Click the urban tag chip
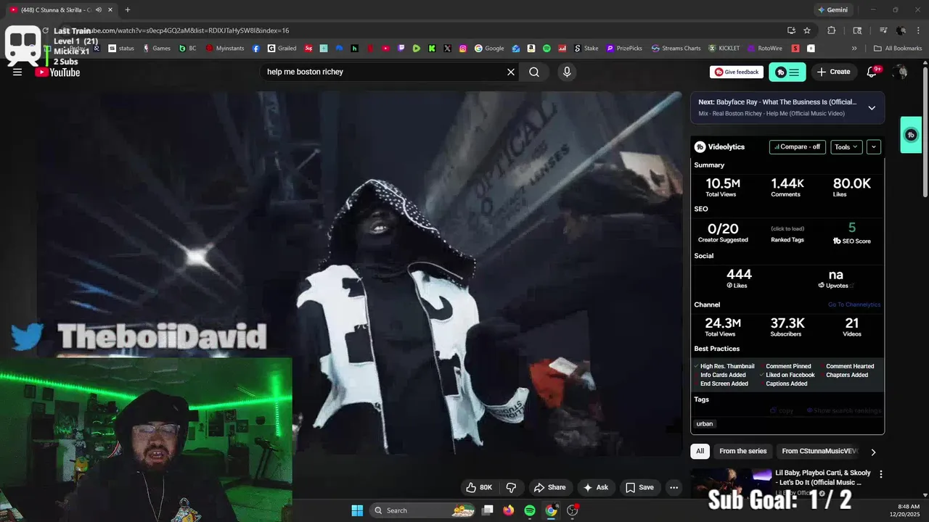This screenshot has height=522, width=929. [x=705, y=423]
